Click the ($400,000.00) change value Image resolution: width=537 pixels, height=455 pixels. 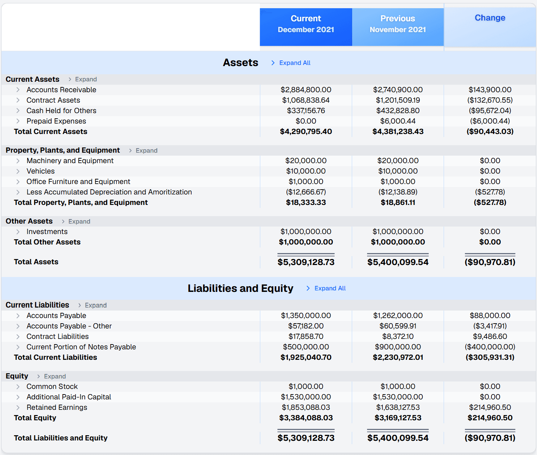point(490,347)
